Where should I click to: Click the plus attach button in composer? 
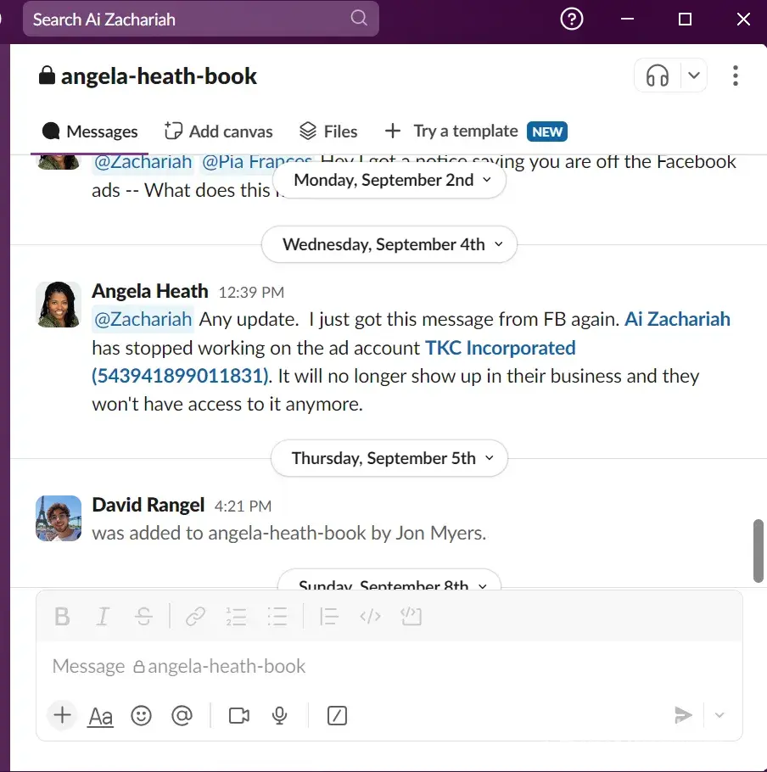pyautogui.click(x=62, y=715)
